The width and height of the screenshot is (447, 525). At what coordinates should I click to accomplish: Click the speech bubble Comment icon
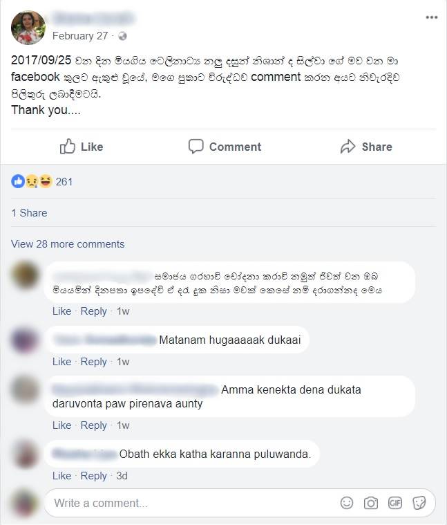pos(196,147)
